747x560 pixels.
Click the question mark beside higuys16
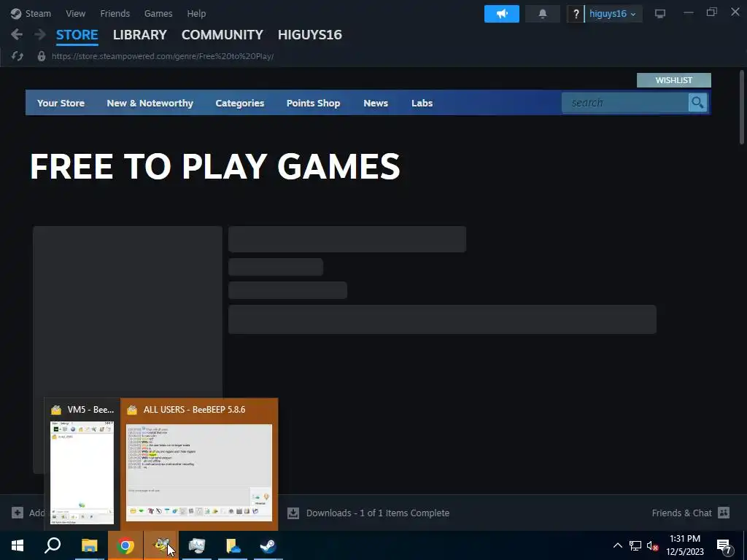(x=576, y=14)
